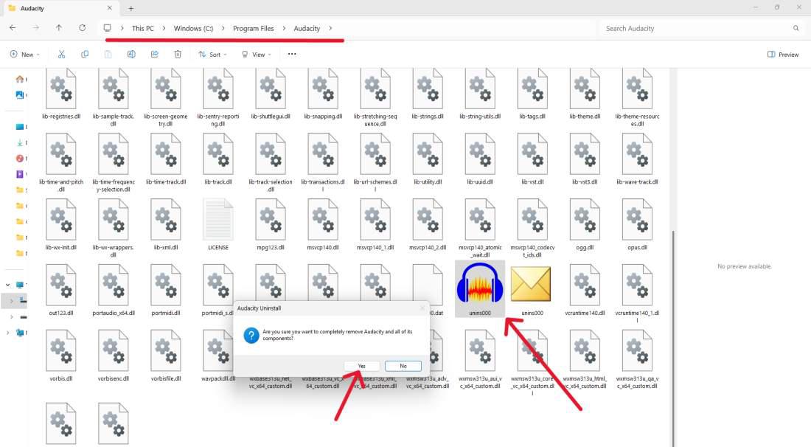Click Windows (C:) in address bar
The height and width of the screenshot is (447, 811).
tap(193, 29)
